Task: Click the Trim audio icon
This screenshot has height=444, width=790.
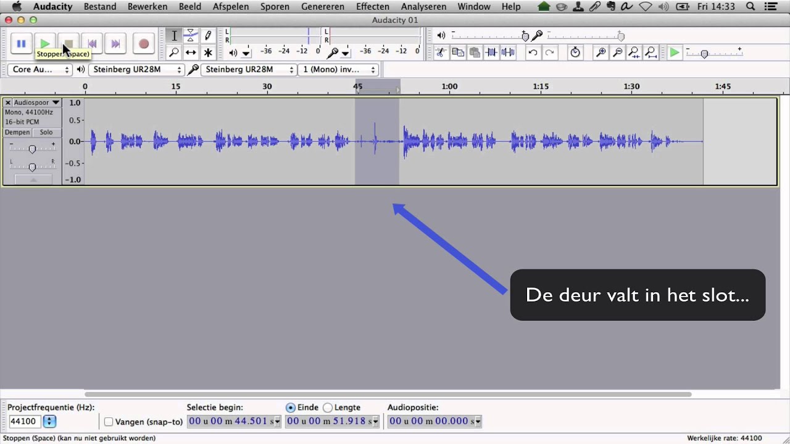Action: pos(491,52)
